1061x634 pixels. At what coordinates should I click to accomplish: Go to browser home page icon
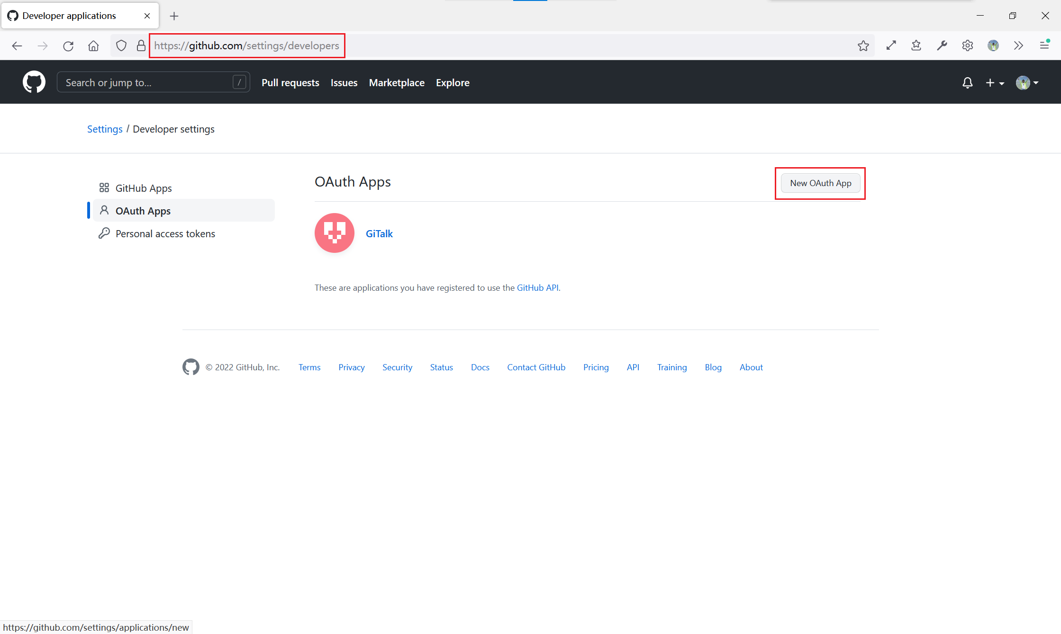coord(93,46)
